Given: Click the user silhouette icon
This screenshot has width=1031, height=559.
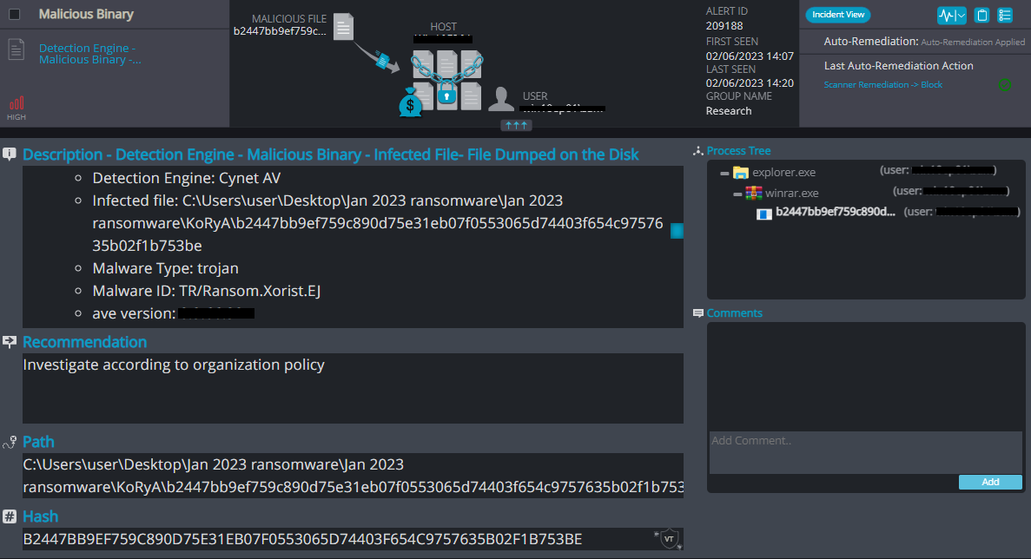Looking at the screenshot, I should tap(501, 99).
